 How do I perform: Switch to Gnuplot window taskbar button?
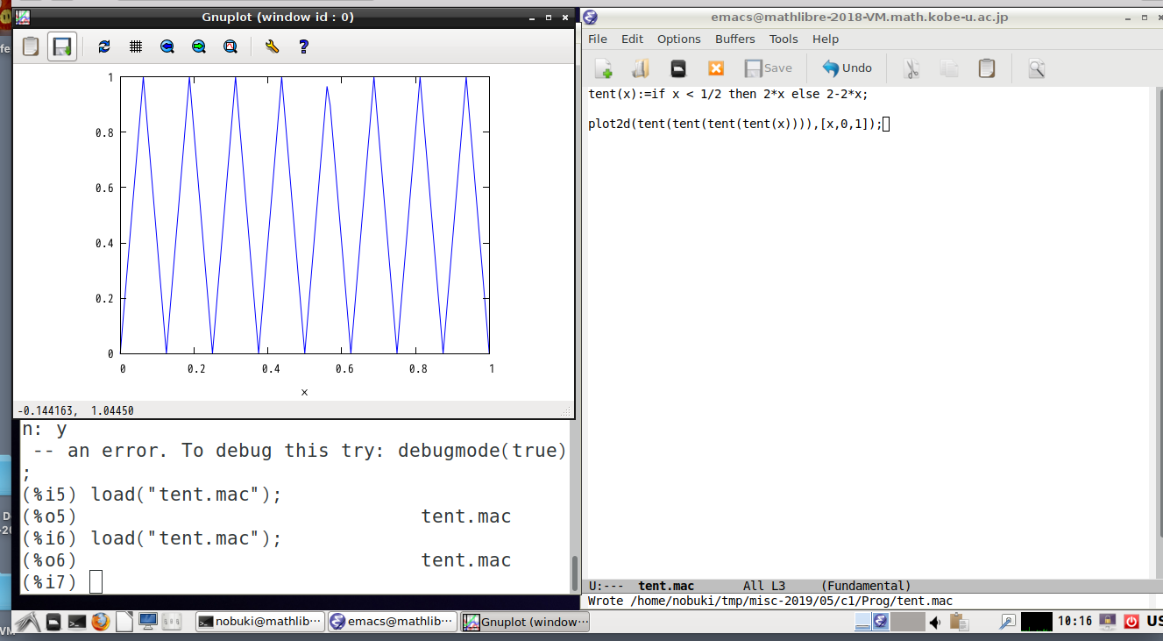pyautogui.click(x=526, y=622)
